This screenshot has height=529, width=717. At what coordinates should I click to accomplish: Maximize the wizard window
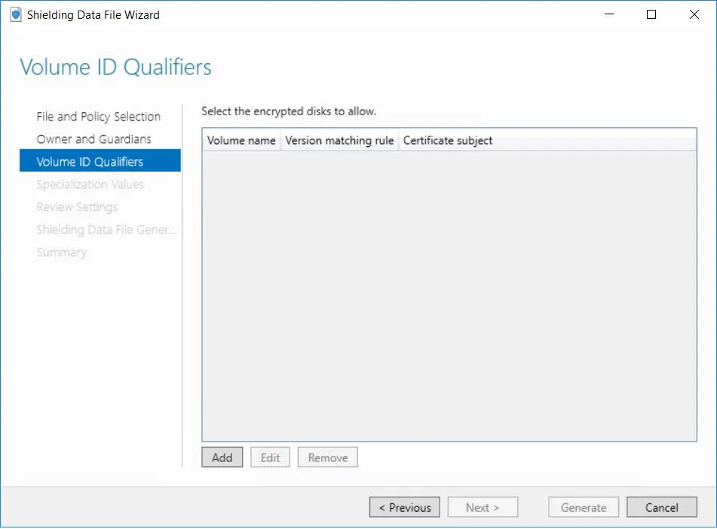coord(651,14)
